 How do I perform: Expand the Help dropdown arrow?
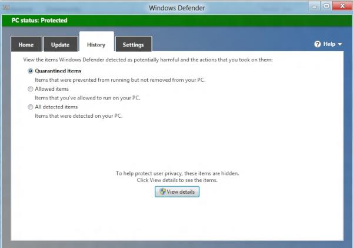(340, 44)
